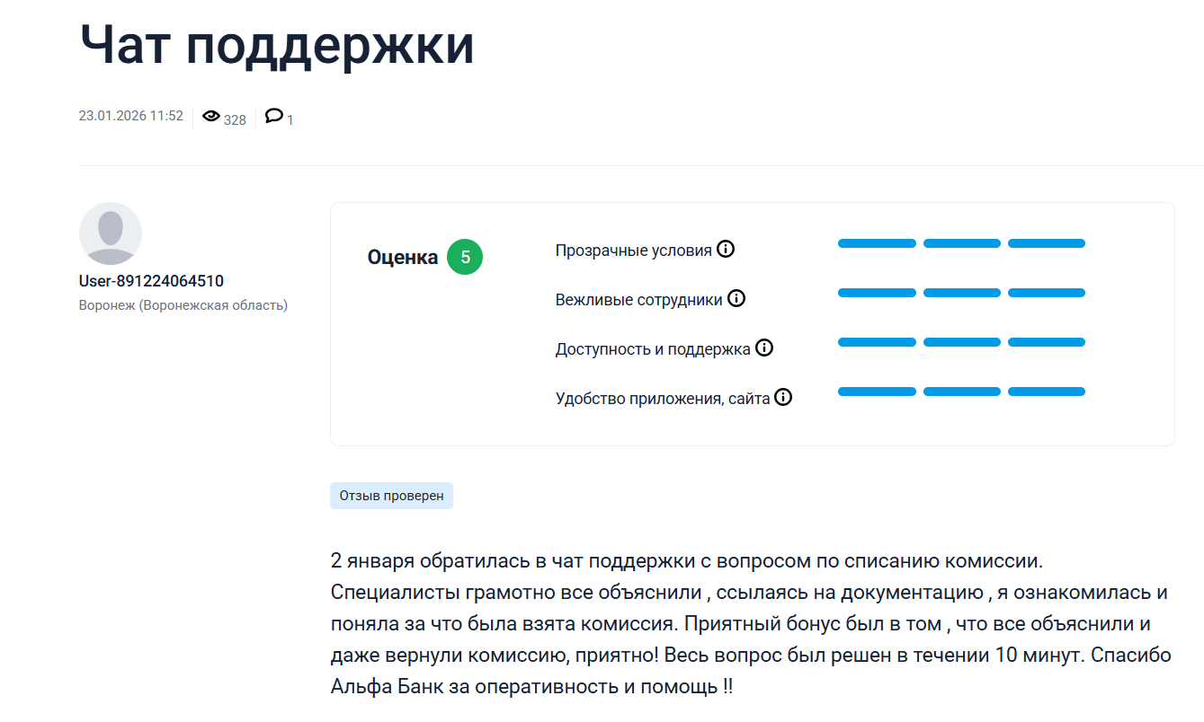The height and width of the screenshot is (722, 1204).
Task: Select the third rating segment for Вежливые сотрудники
Action: click(x=1045, y=292)
